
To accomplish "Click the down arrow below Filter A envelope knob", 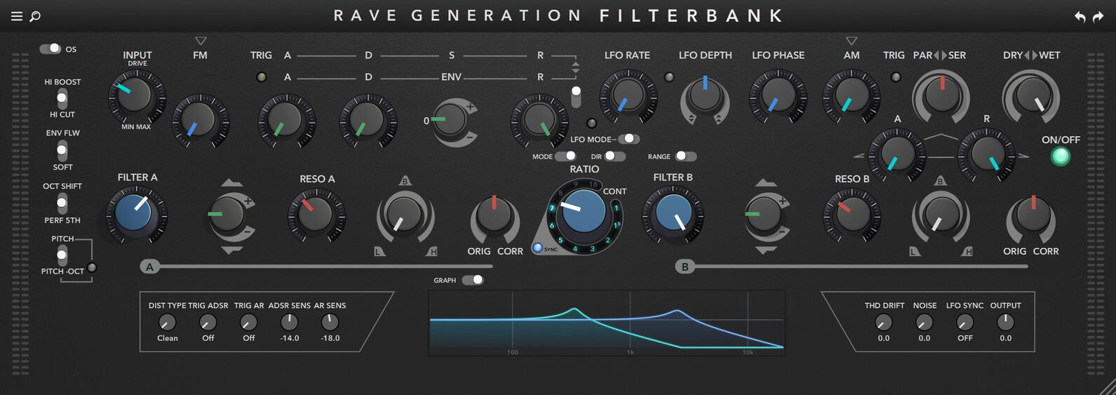I will click(x=231, y=250).
